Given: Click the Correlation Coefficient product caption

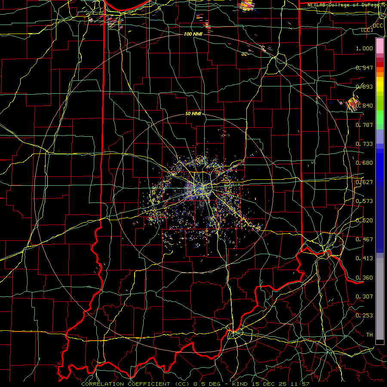Looking at the screenshot, I should click(195, 384).
